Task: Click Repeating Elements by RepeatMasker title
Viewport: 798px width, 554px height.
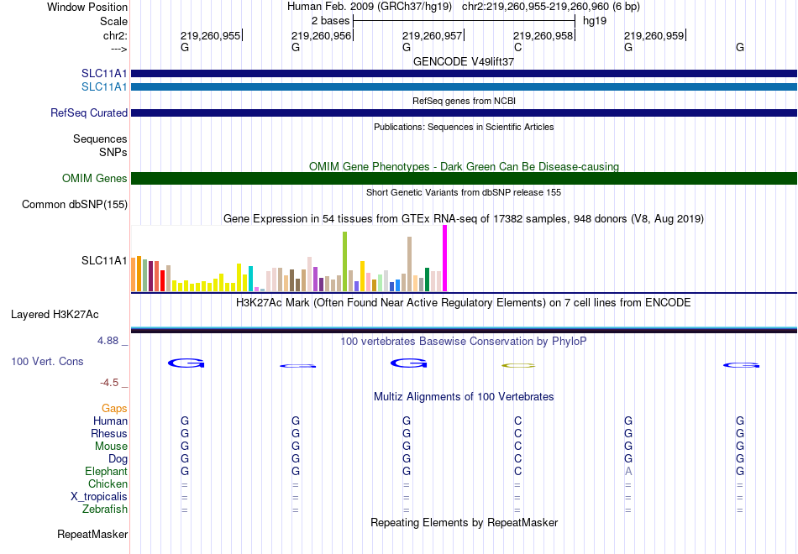Action: click(464, 522)
